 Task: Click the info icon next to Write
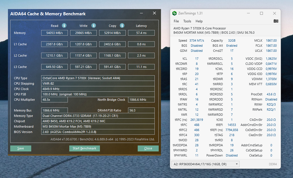coord(94,25)
